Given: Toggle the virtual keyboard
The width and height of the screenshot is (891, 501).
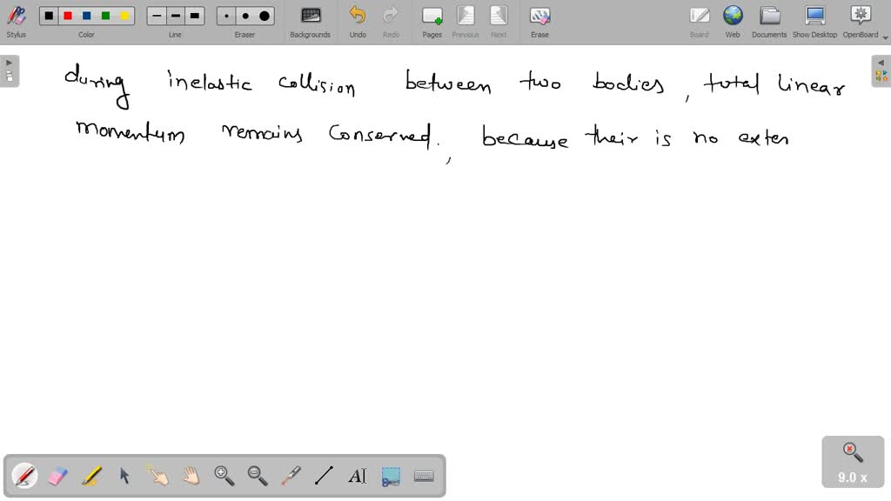Looking at the screenshot, I should (424, 475).
